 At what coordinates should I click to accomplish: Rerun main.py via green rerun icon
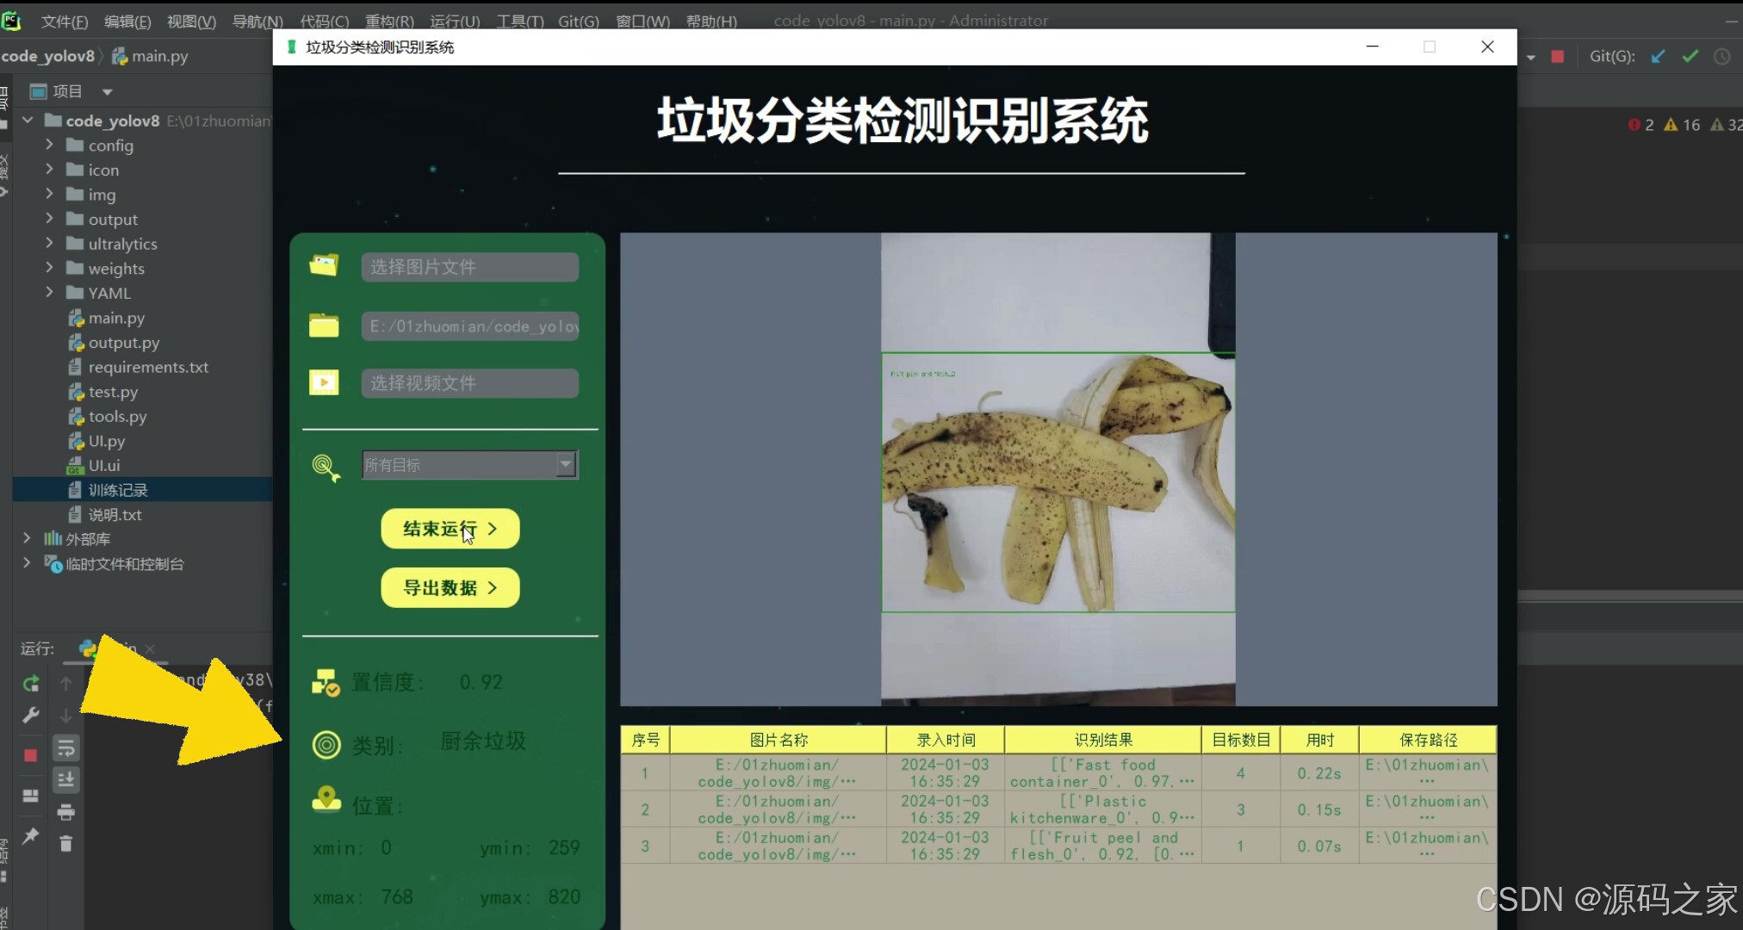coord(30,684)
